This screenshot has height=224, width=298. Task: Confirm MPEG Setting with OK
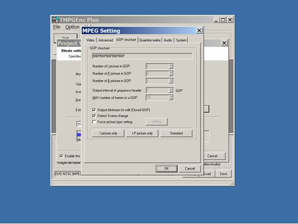(166, 169)
